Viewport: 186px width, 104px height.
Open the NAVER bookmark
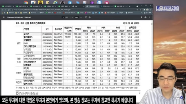(x=80, y=13)
